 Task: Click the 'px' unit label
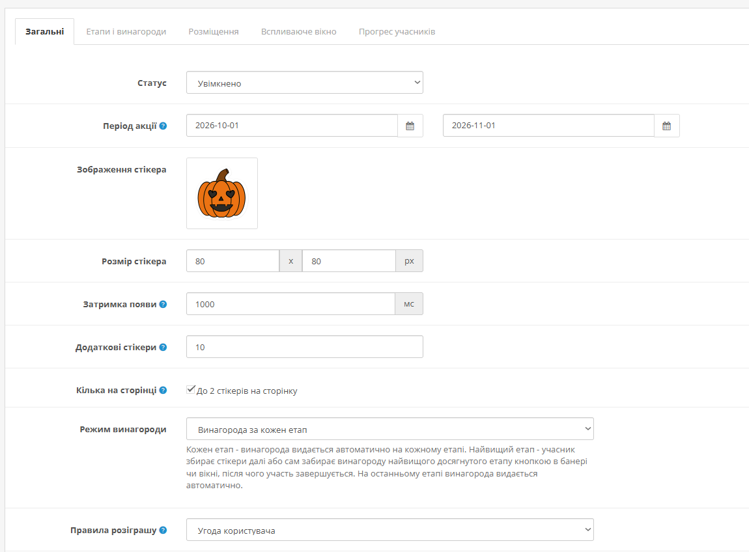[x=410, y=261]
